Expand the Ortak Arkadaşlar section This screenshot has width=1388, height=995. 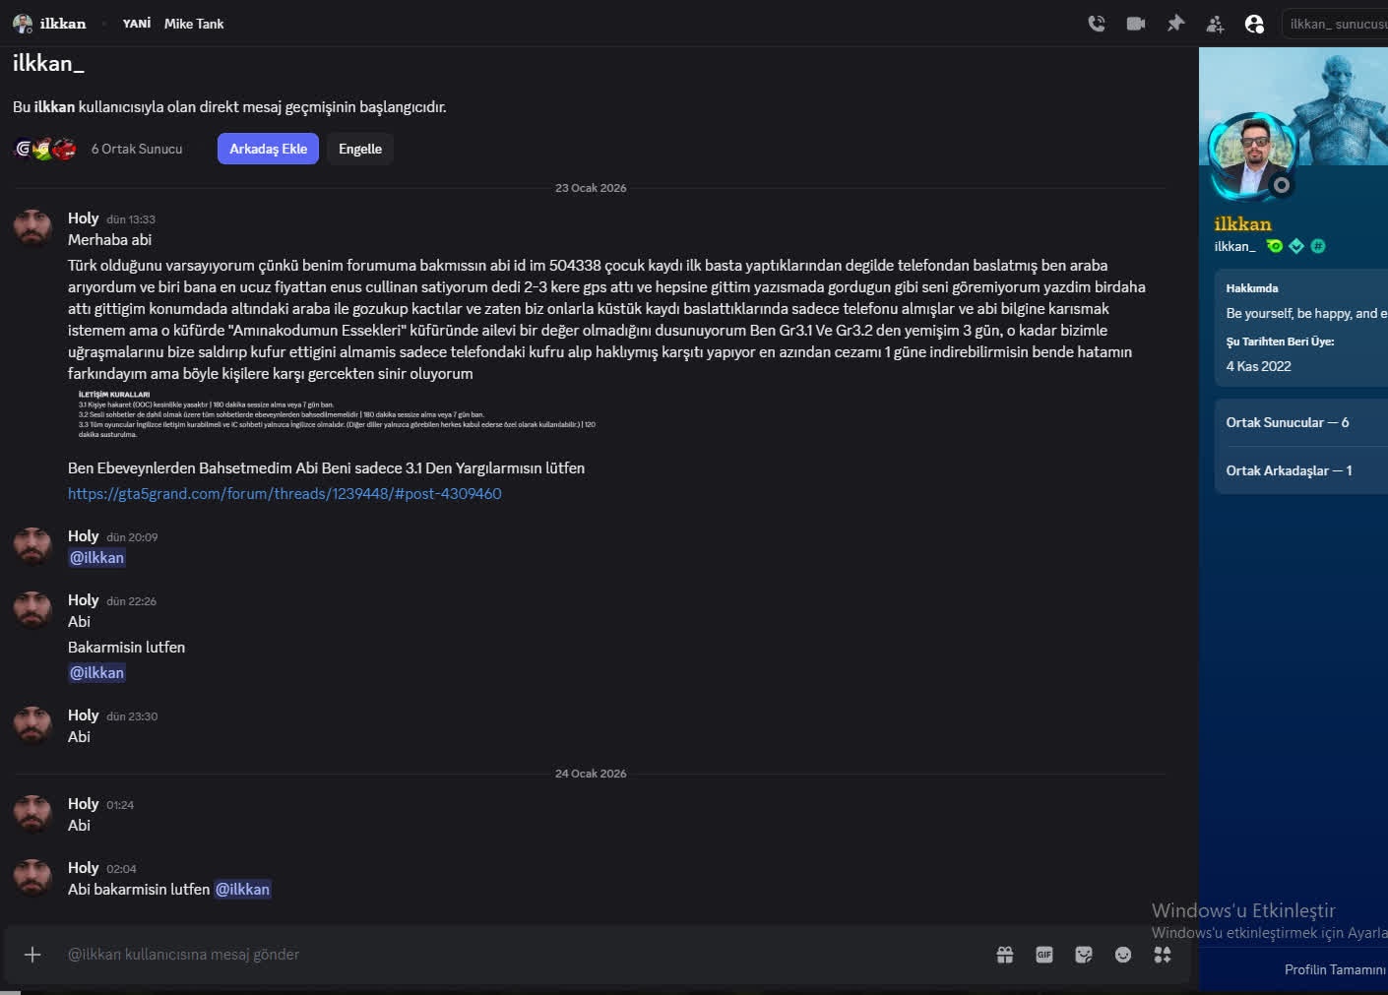coord(1290,470)
